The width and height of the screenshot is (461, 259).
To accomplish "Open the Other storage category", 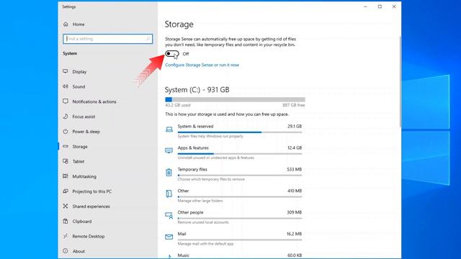I will (233, 195).
